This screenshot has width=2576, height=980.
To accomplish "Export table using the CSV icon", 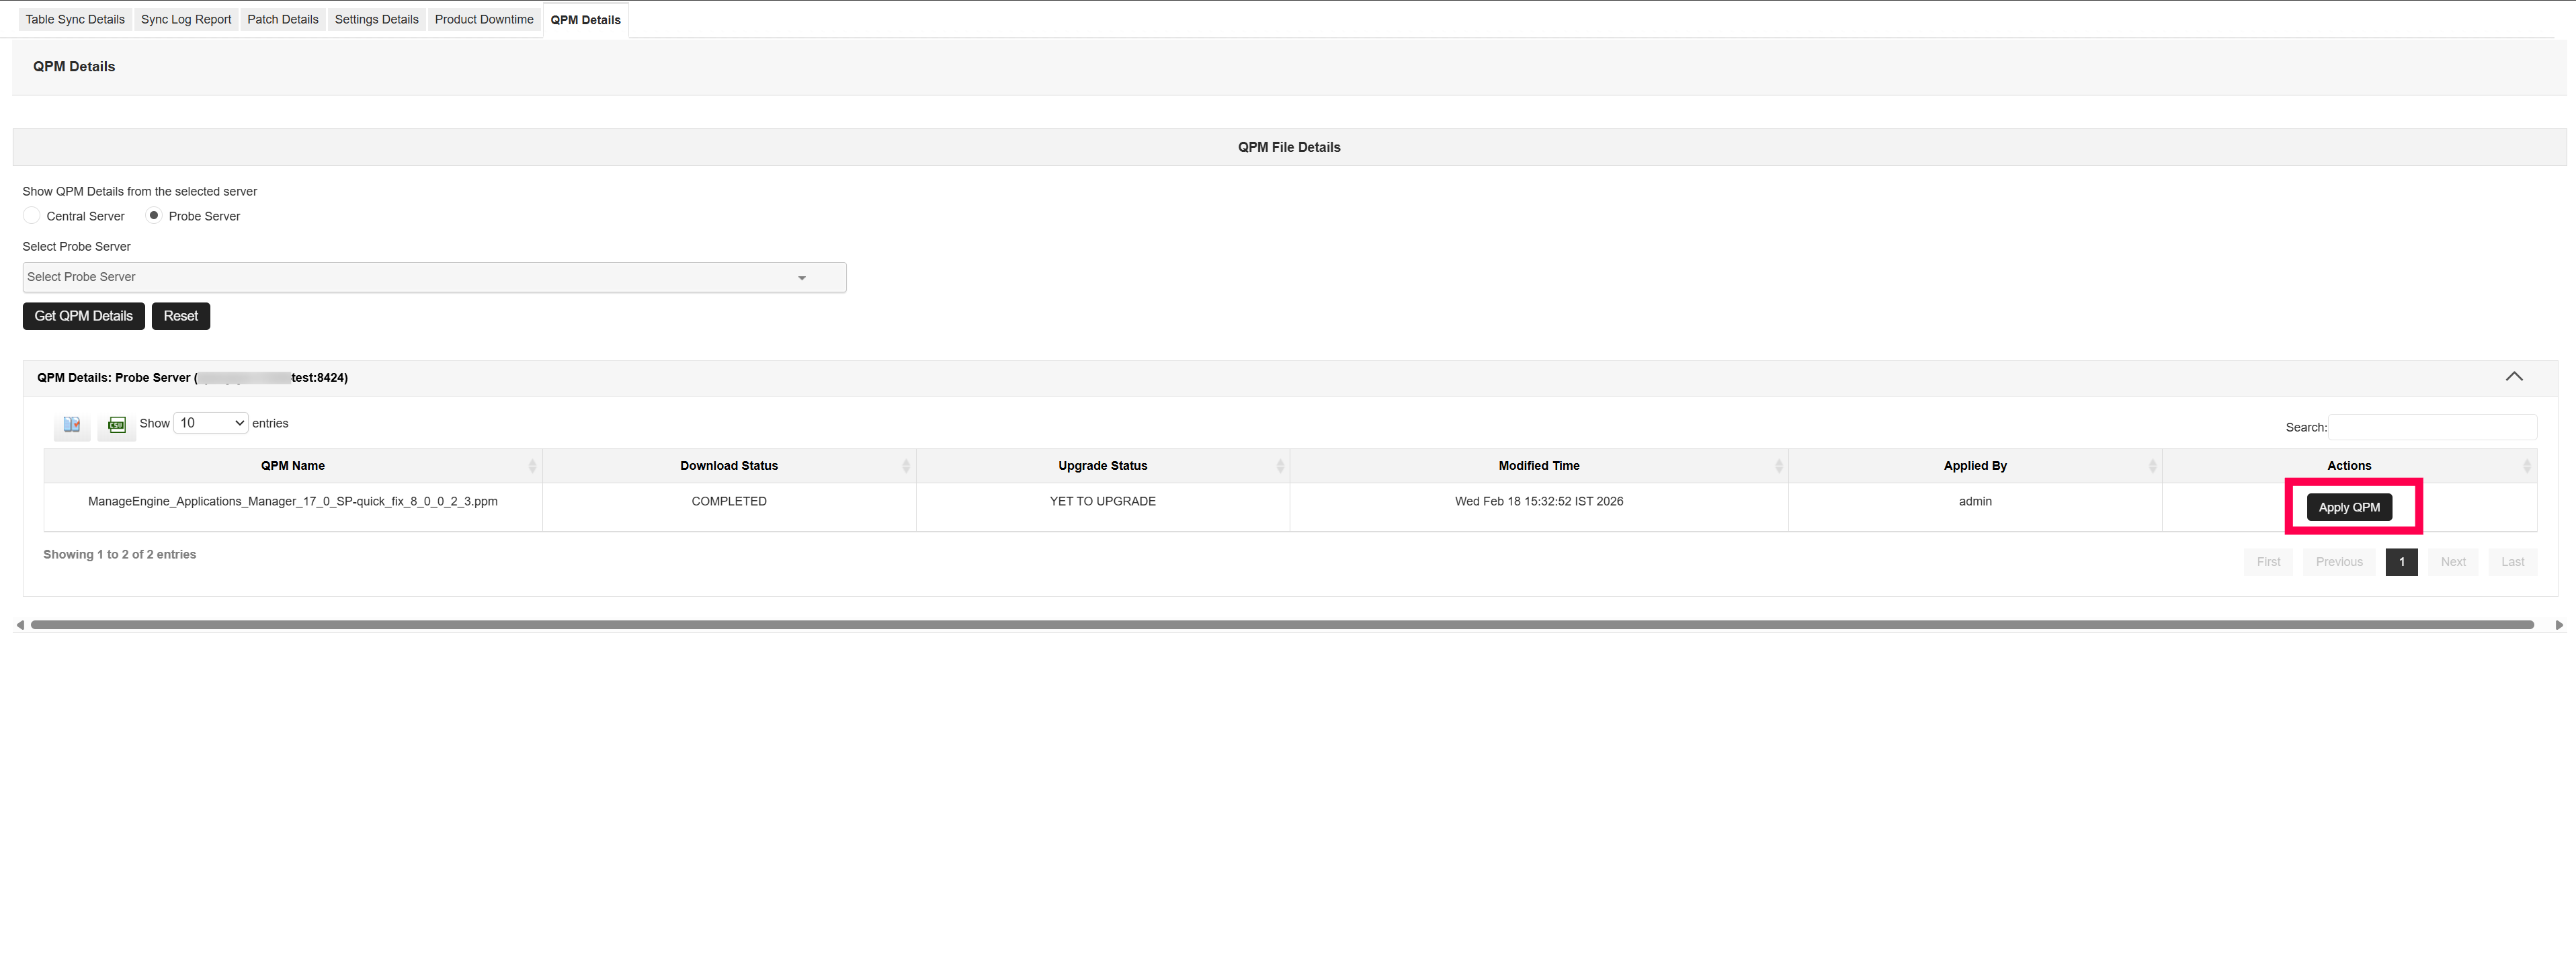I will pyautogui.click(x=117, y=425).
